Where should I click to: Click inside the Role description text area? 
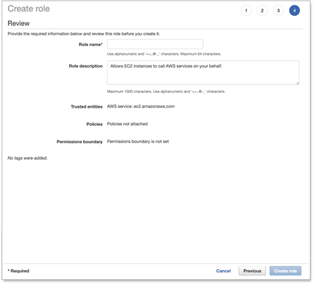point(203,72)
